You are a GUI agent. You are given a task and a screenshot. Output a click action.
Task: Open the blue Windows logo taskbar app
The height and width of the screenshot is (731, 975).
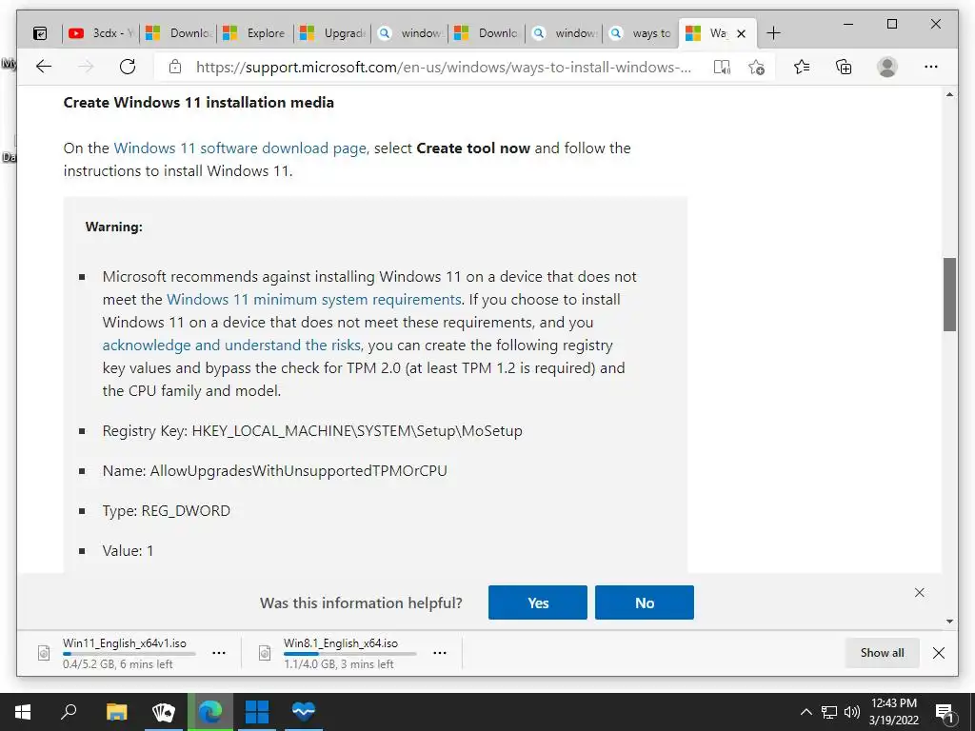pyautogui.click(x=257, y=712)
